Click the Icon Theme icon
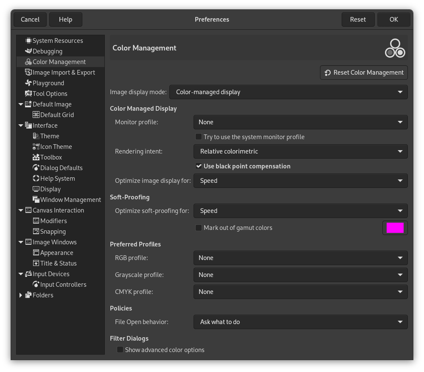 pos(36,147)
